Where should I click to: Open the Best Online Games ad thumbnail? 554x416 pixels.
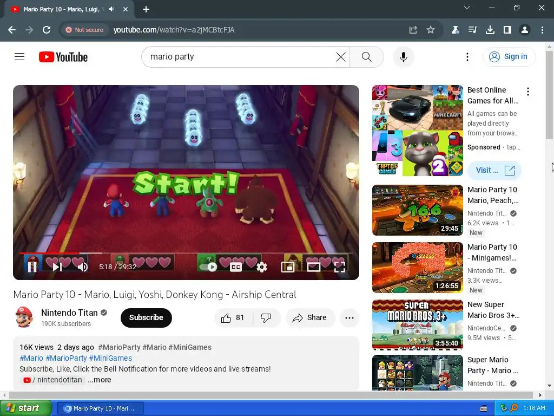pyautogui.click(x=417, y=130)
